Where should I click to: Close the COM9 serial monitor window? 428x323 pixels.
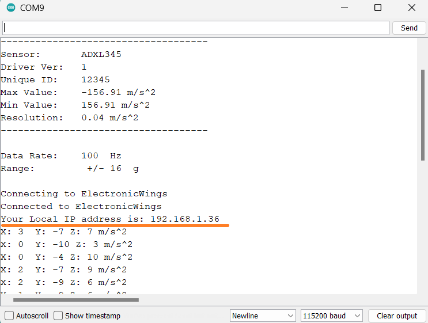[x=412, y=7]
